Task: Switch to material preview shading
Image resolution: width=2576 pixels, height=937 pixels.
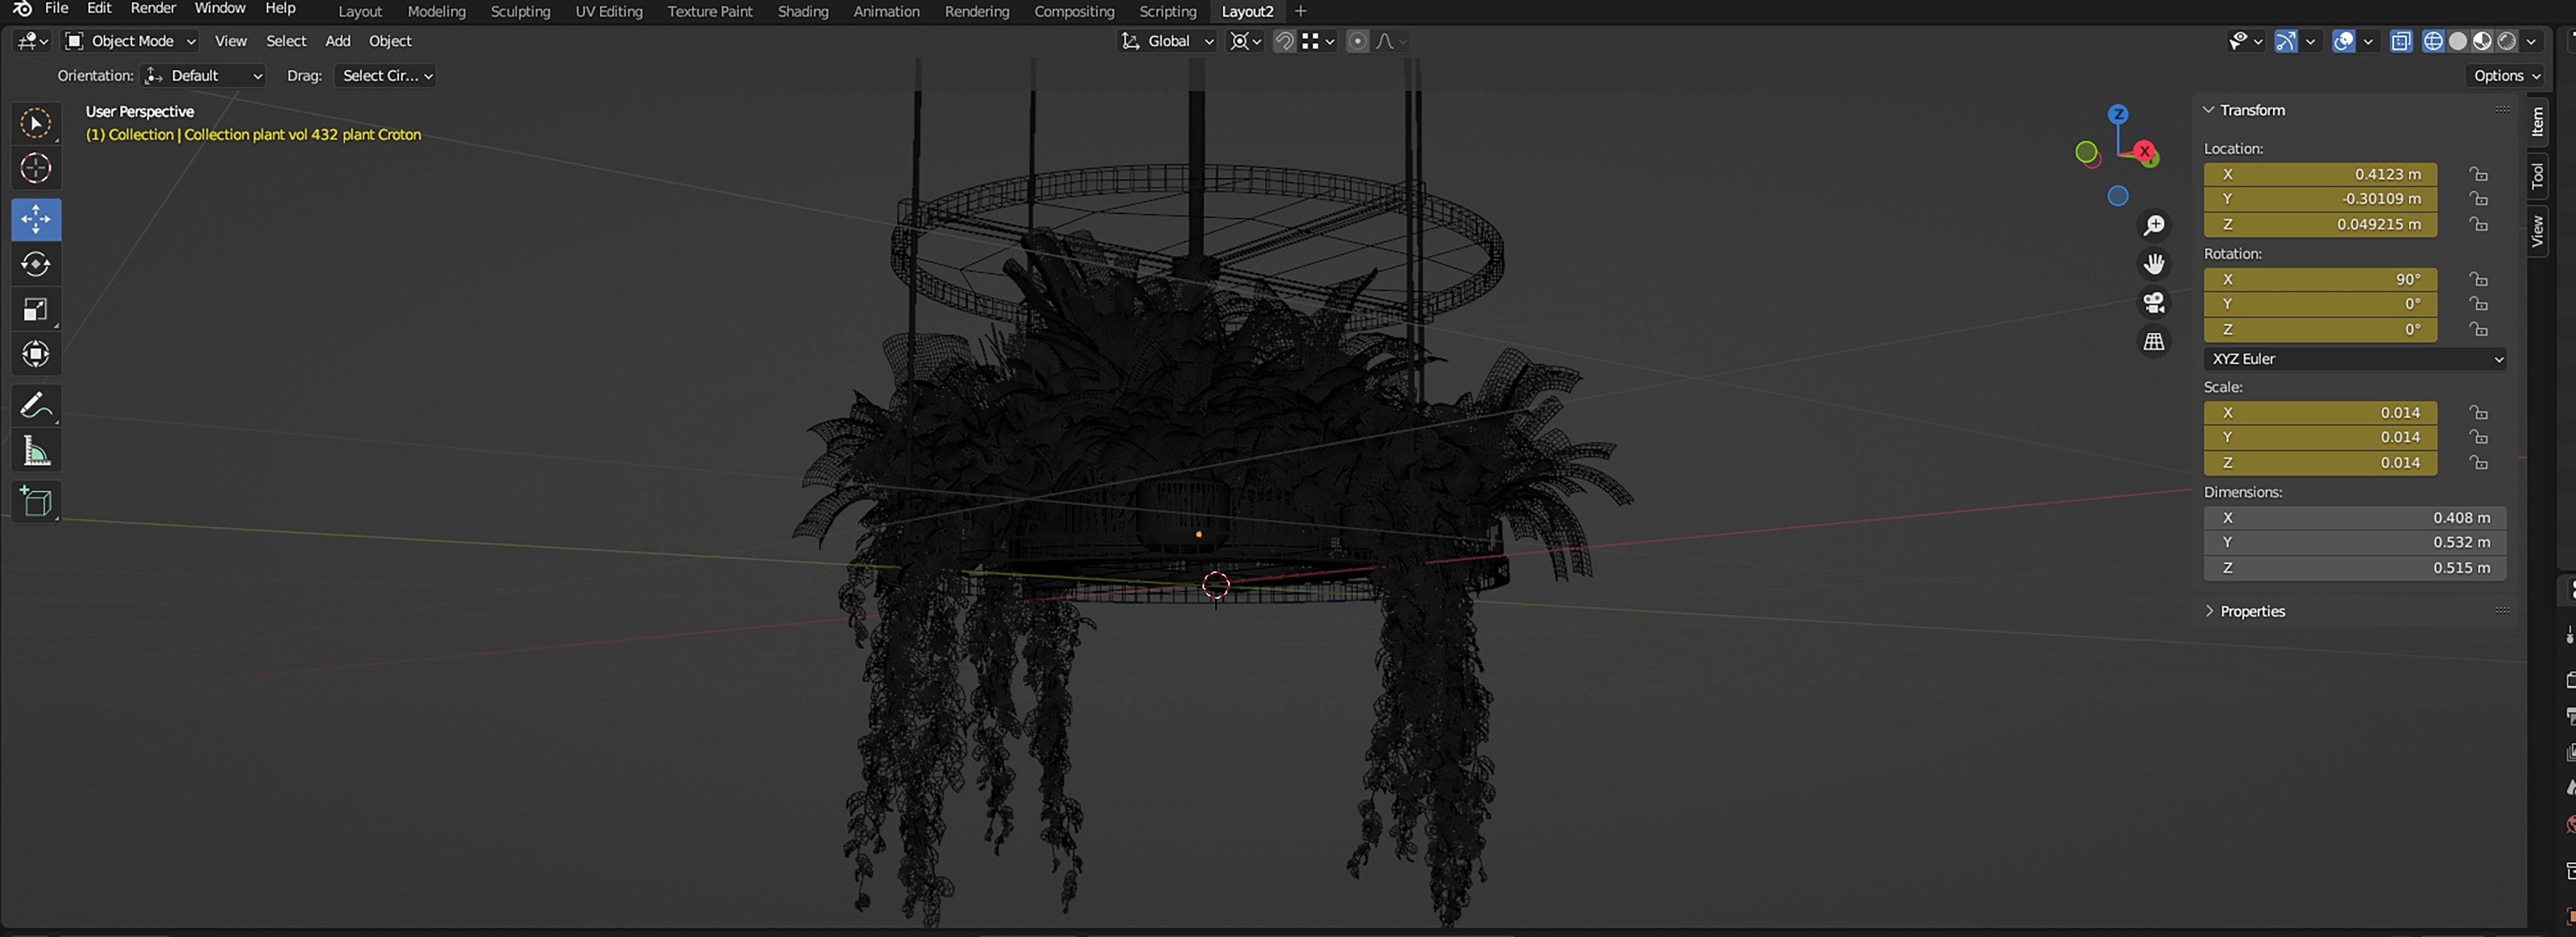Action: [2482, 41]
